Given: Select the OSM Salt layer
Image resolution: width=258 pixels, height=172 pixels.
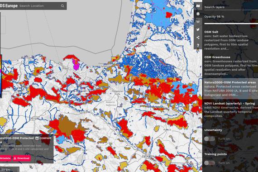Looking at the screenshot, I should click(230, 40).
